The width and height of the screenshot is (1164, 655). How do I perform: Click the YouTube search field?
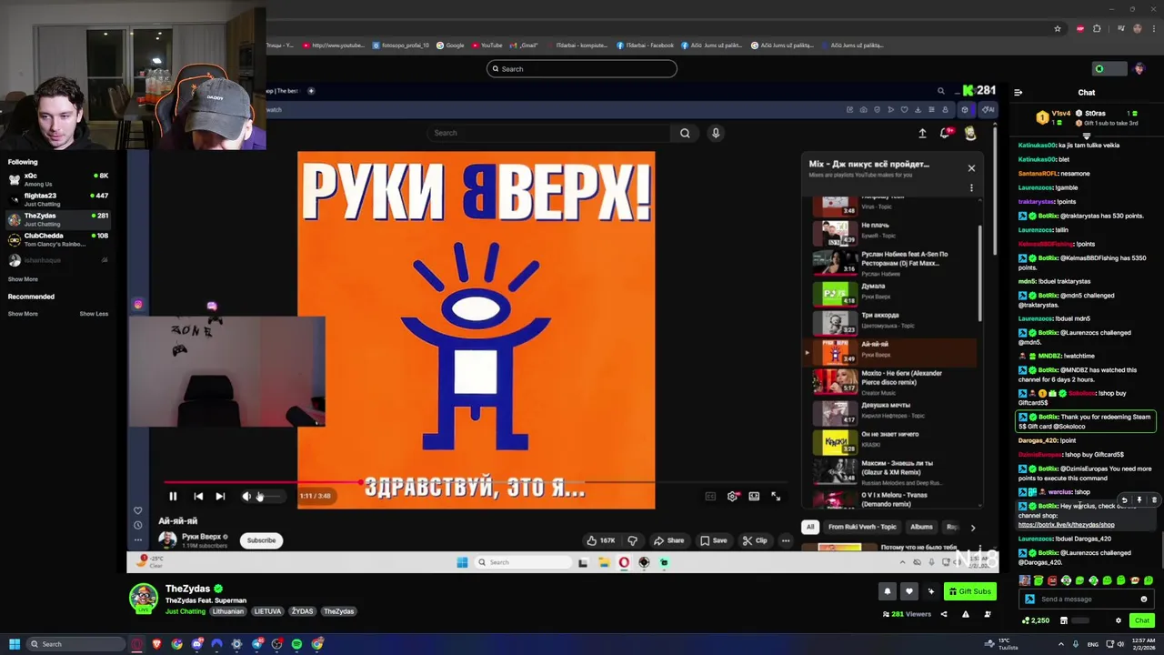pyautogui.click(x=550, y=133)
